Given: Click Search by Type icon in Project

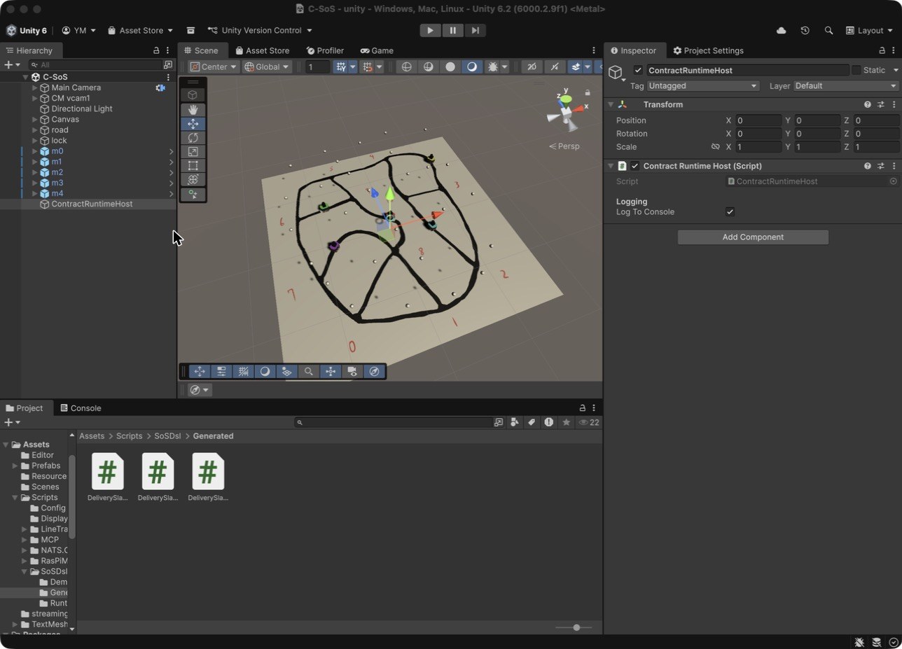Looking at the screenshot, I should point(515,422).
